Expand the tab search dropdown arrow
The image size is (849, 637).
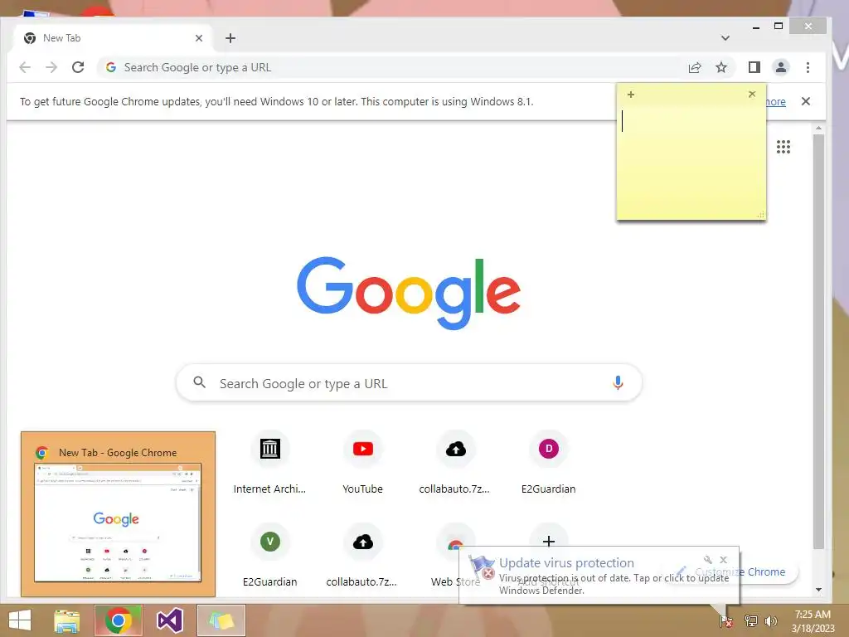(725, 38)
